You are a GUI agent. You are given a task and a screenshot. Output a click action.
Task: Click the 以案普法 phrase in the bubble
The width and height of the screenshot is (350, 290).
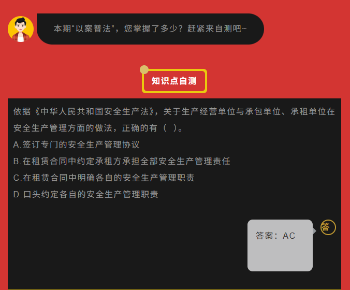point(93,29)
